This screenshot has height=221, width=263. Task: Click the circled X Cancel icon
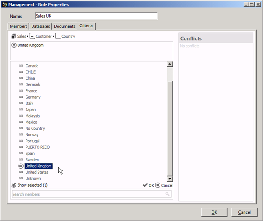[x=158, y=185]
